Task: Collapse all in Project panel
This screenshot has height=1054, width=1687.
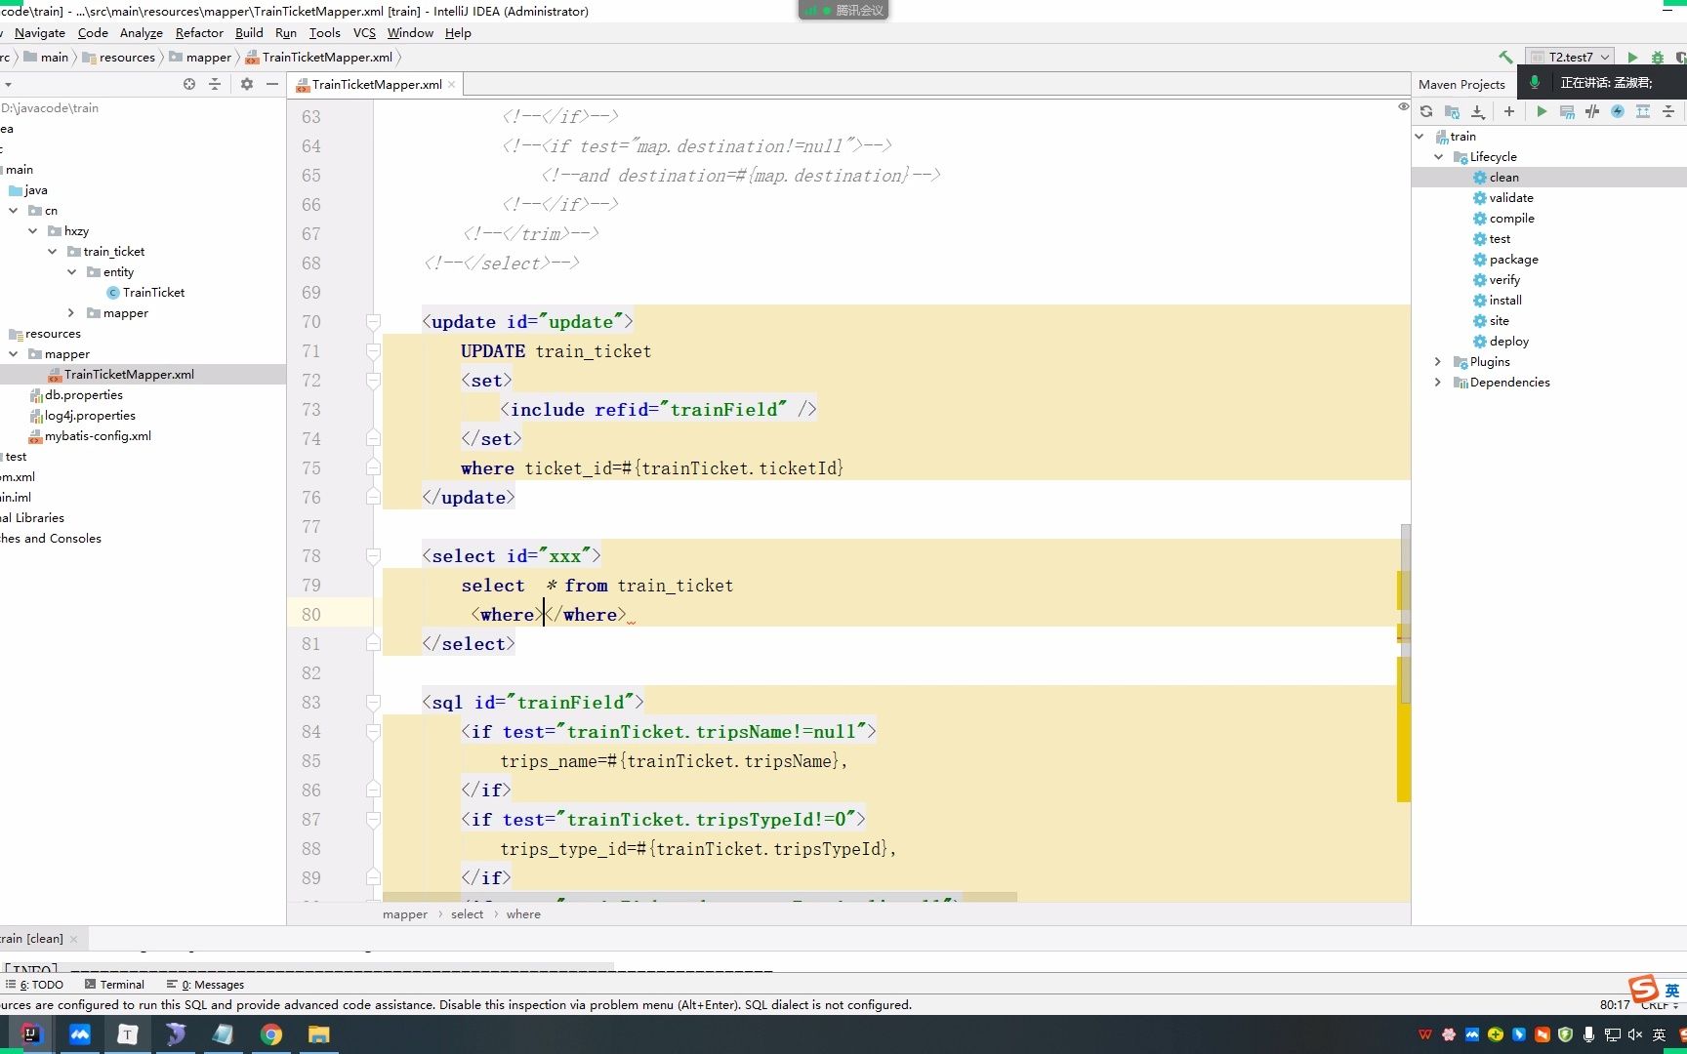Action: pyautogui.click(x=215, y=84)
